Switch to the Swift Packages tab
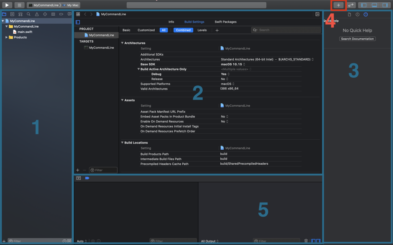393x245 pixels. pos(226,22)
